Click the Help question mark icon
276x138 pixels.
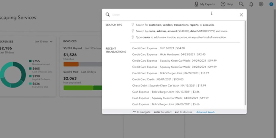223,4
